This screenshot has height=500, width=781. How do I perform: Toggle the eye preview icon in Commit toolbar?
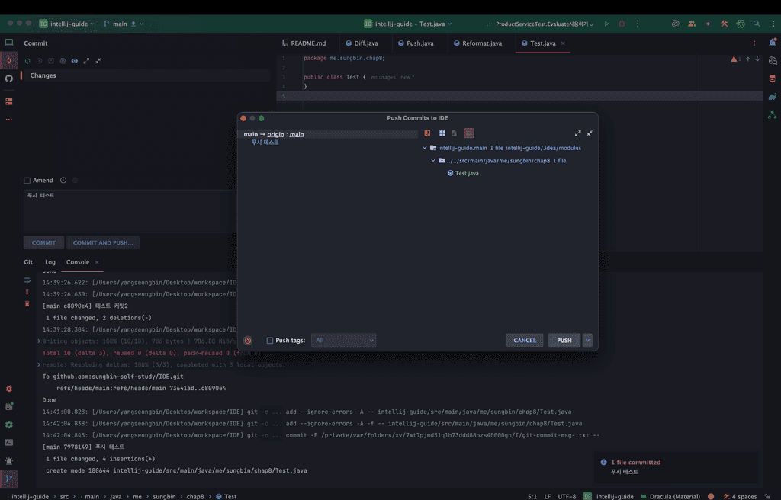coord(75,61)
